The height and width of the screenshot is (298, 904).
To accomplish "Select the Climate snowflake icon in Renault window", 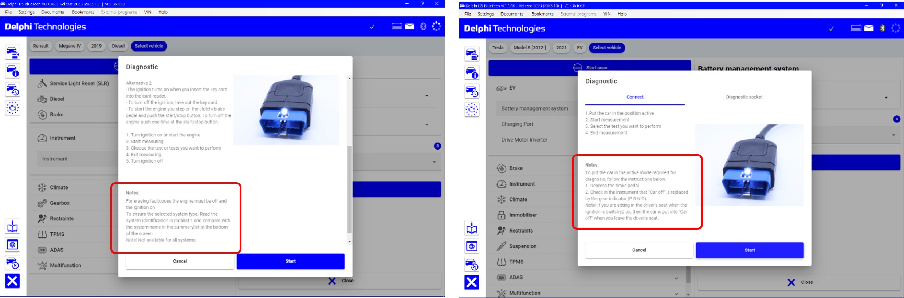I will pyautogui.click(x=42, y=187).
